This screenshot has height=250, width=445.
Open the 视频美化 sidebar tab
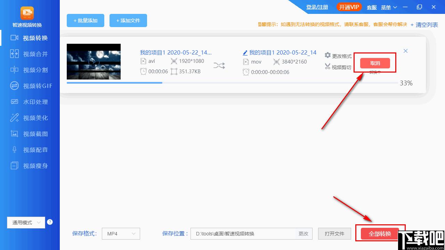point(30,118)
